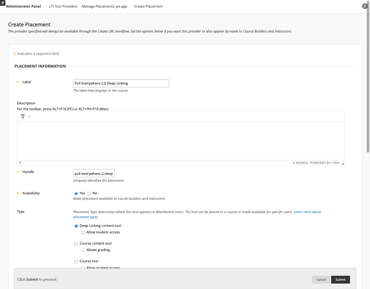The width and height of the screenshot is (370, 289).
Task: Select No for Availability
Action: point(89,194)
